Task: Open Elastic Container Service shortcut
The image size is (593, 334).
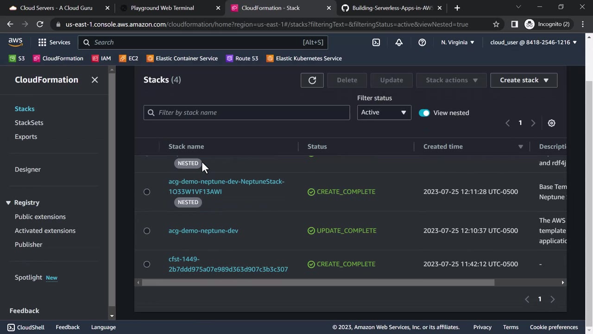Action: point(182,58)
